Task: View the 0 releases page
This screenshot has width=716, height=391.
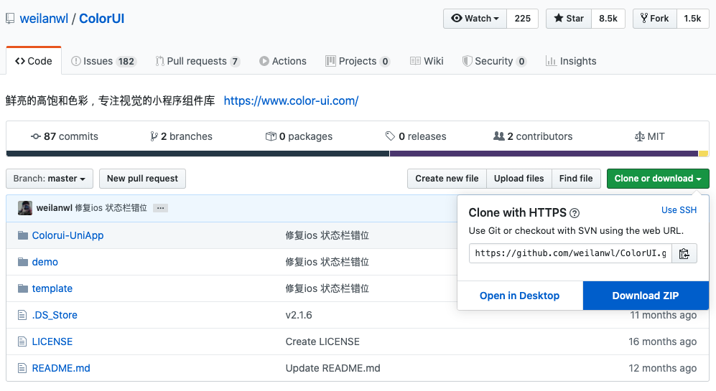Action: 416,136
